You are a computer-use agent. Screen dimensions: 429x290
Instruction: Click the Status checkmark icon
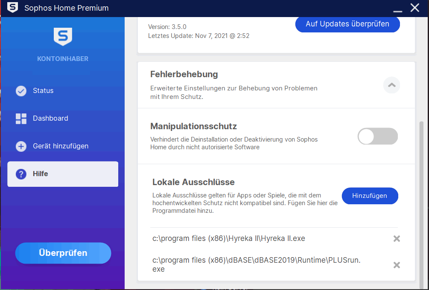click(21, 91)
